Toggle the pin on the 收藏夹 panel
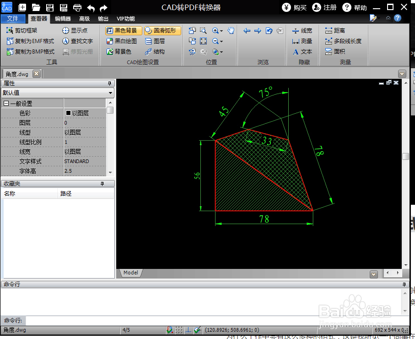 (x=102, y=184)
